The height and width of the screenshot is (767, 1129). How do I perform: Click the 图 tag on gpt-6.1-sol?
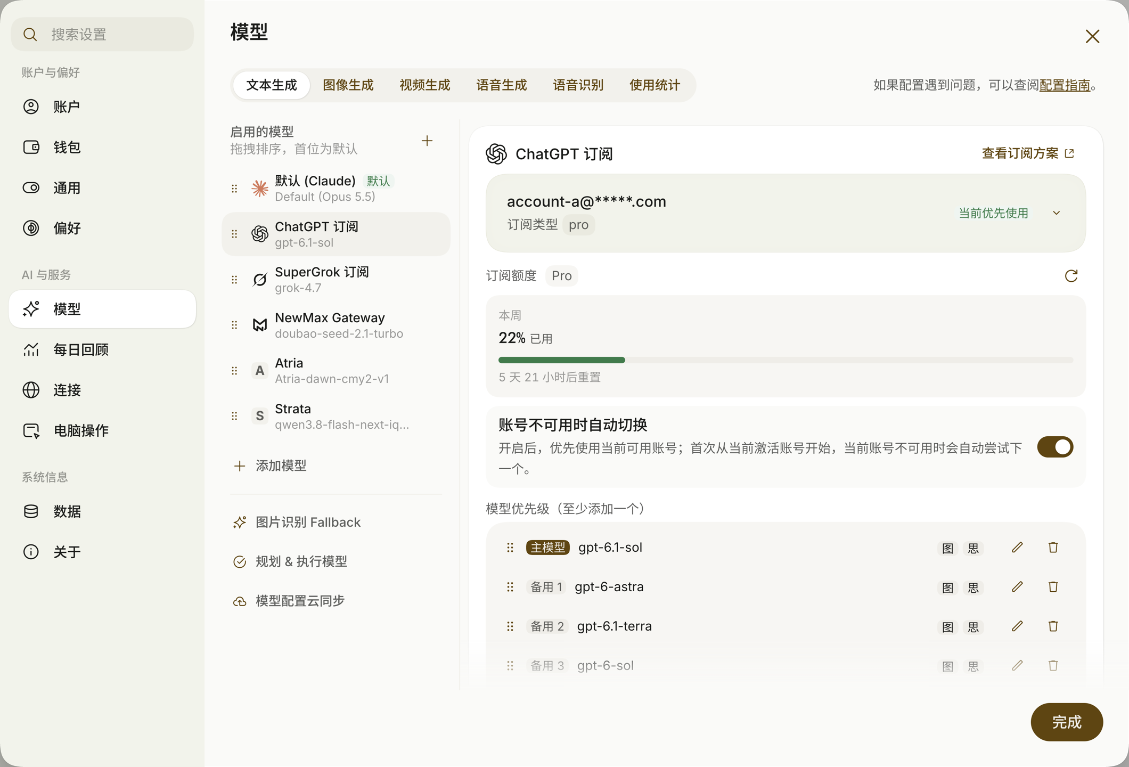pos(947,548)
